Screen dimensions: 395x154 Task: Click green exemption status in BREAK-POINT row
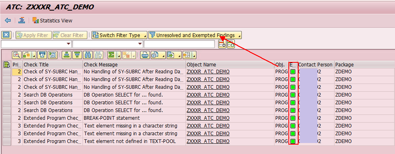click(x=293, y=118)
